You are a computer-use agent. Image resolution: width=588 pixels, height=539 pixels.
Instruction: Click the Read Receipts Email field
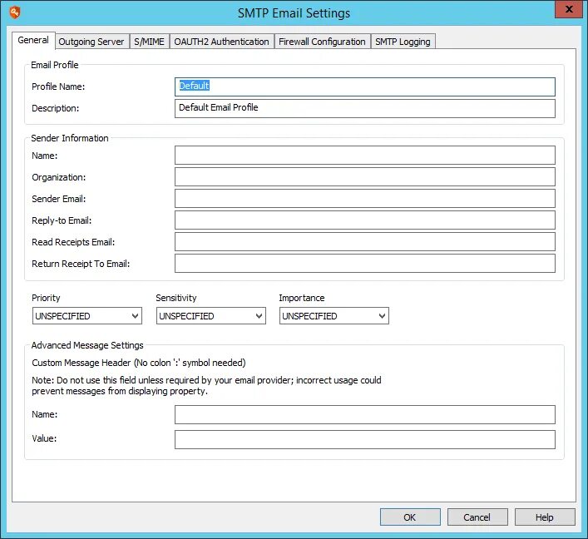(x=365, y=242)
